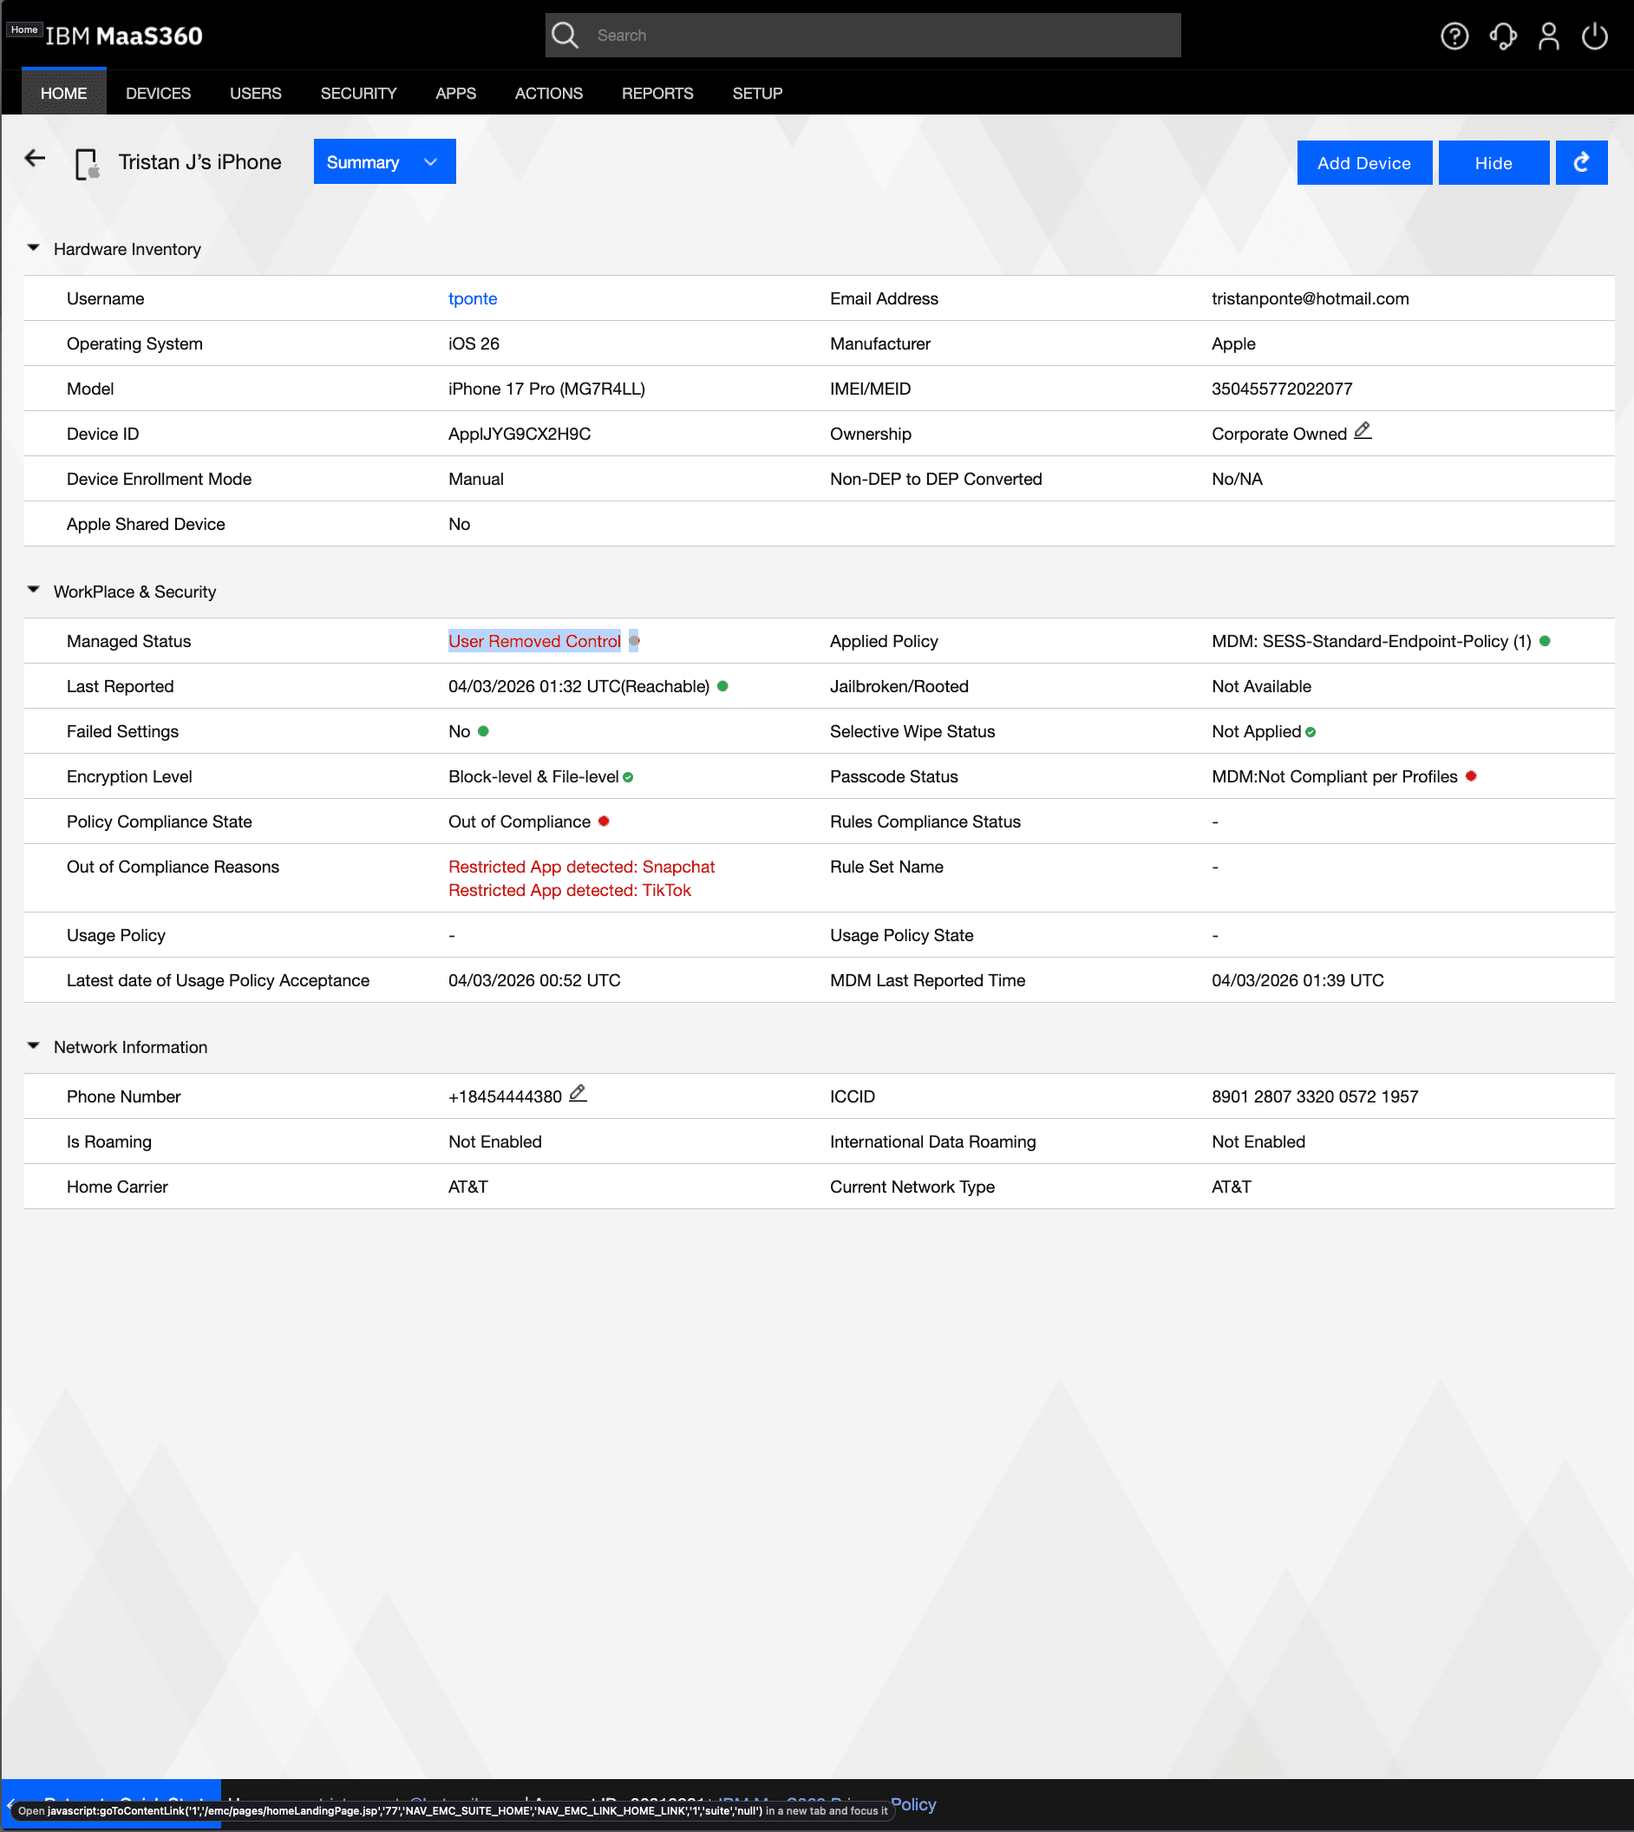Click red dot beside Passcode Status
Viewport: 1634px width, 1832px height.
1472,775
